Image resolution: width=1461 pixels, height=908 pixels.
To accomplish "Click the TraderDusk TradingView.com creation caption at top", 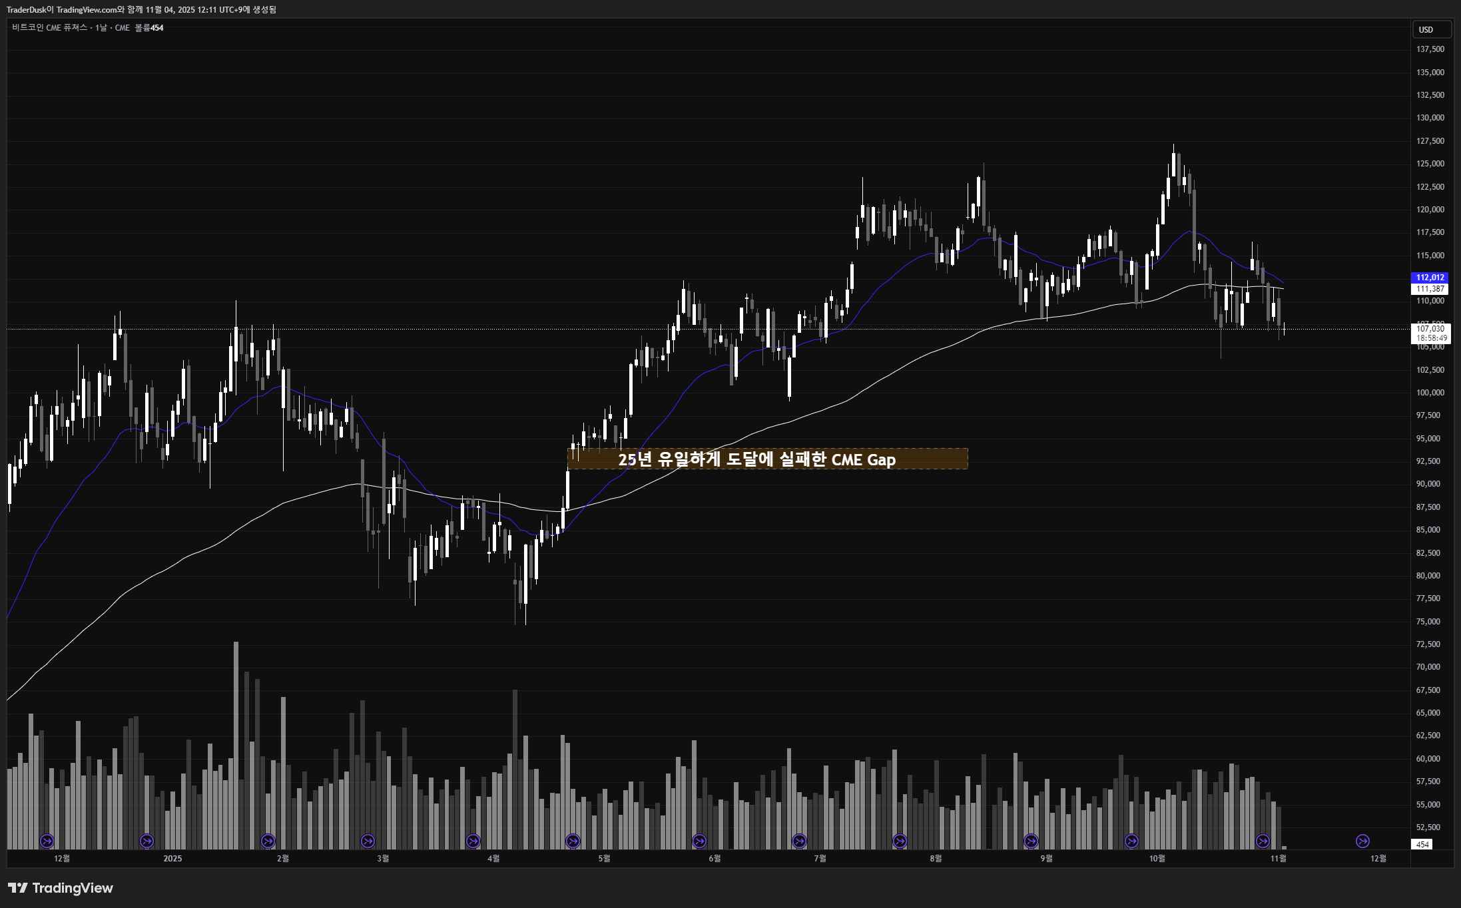I will (141, 9).
